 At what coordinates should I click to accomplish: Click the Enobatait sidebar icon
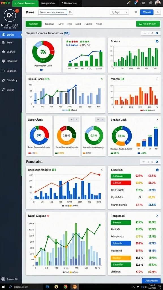point(3,71)
